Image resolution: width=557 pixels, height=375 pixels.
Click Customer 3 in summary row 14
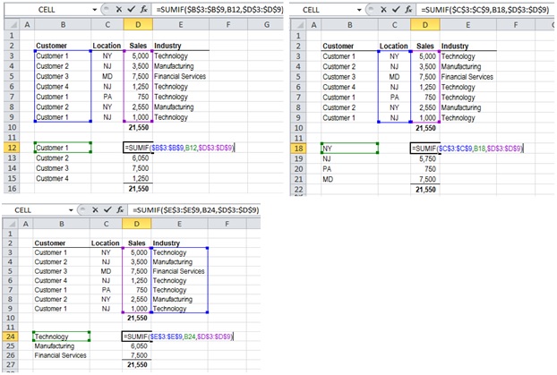coord(52,168)
